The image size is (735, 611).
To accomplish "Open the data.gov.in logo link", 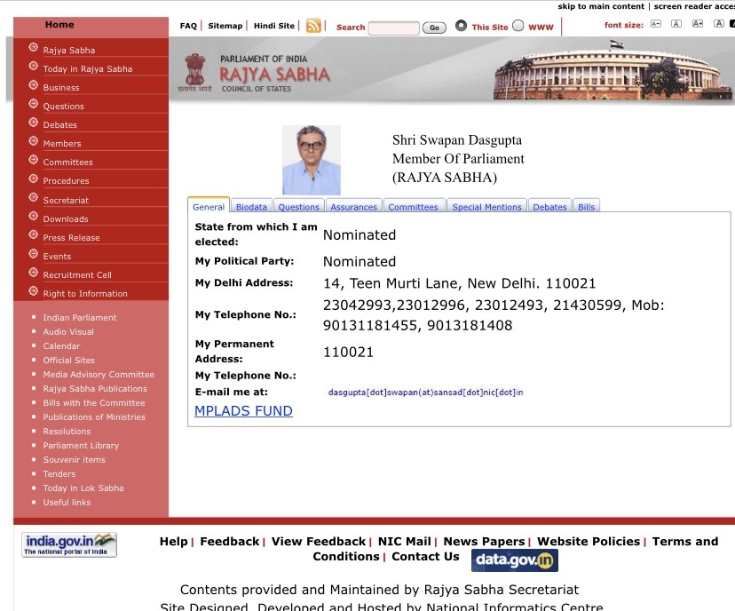I will click(515, 560).
